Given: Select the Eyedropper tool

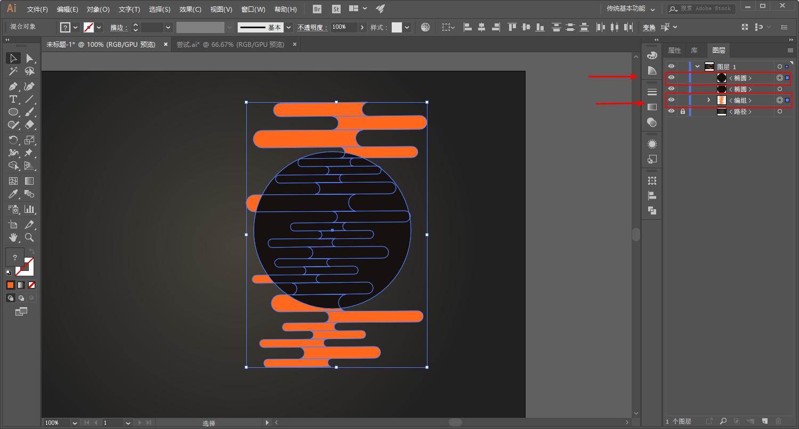Looking at the screenshot, I should (x=13, y=194).
